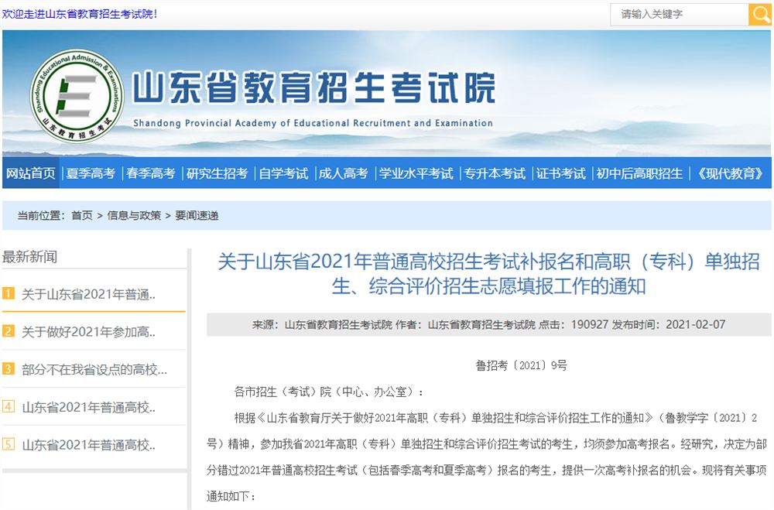Open news item 关于山东省2021年普通..
The image size is (774, 510).
(88, 294)
